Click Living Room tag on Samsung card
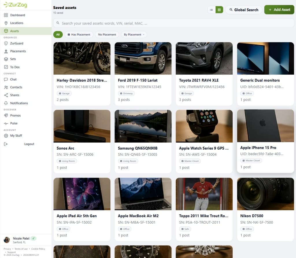 click(128, 161)
